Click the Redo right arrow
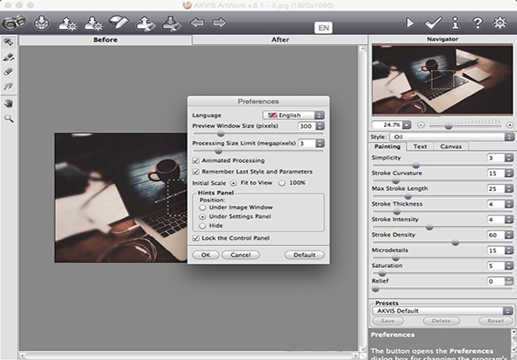Viewport: 517px width, 360px height. click(x=220, y=23)
